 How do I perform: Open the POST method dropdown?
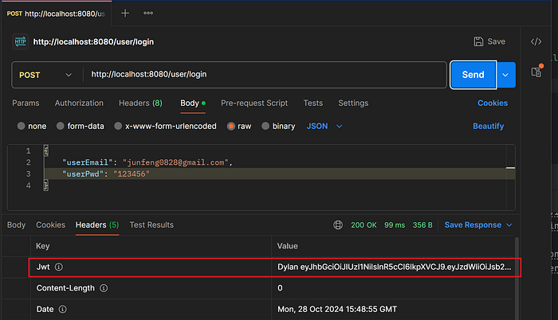46,75
